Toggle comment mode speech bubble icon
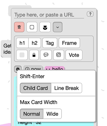This screenshot has height=126, width=107. pyautogui.click(x=46, y=55)
